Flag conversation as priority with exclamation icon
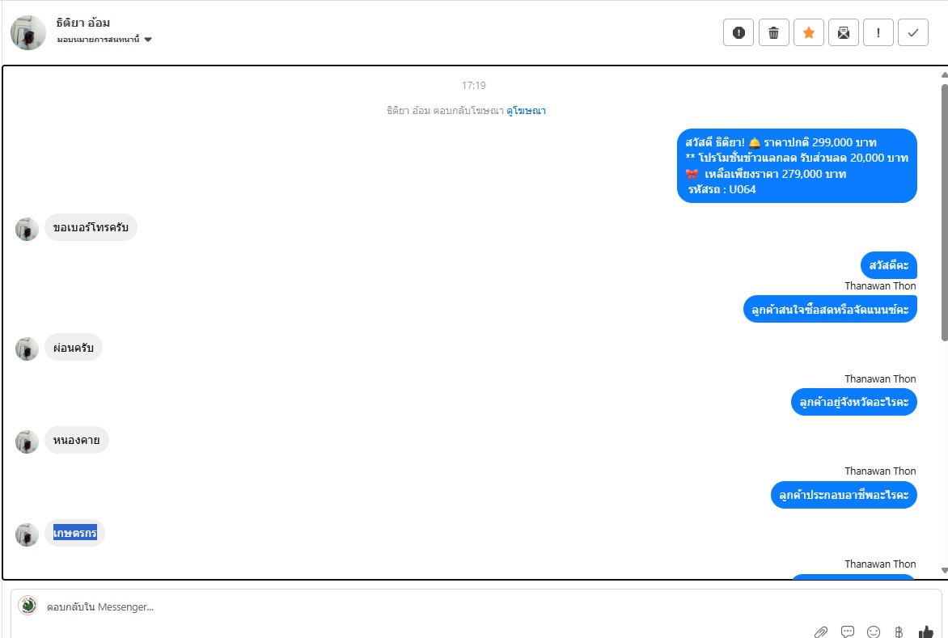This screenshot has height=638, width=948. pyautogui.click(x=878, y=32)
